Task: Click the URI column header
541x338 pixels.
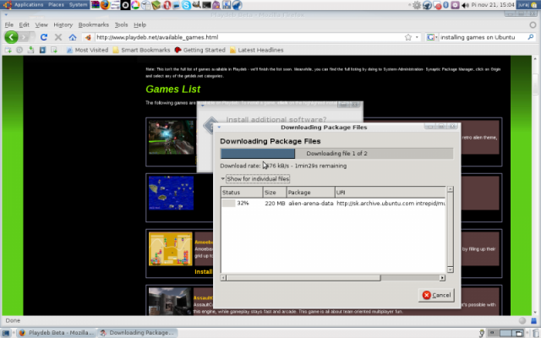Action: click(x=391, y=193)
